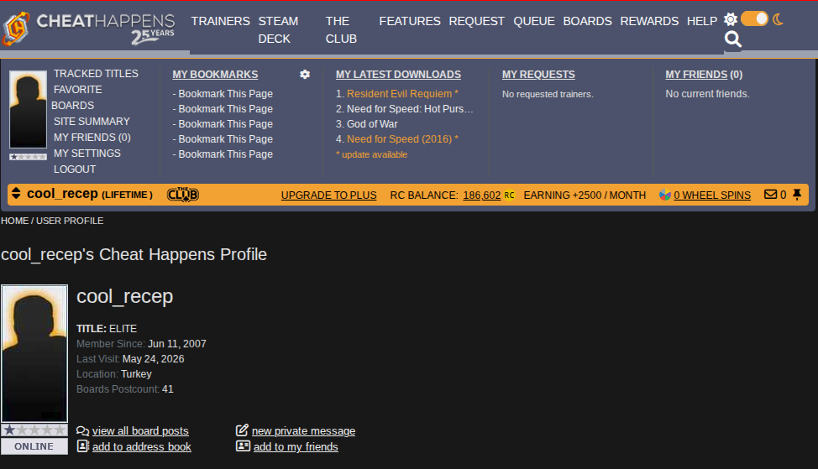Click the new private message pencil icon
The height and width of the screenshot is (469, 818).
pyautogui.click(x=242, y=430)
